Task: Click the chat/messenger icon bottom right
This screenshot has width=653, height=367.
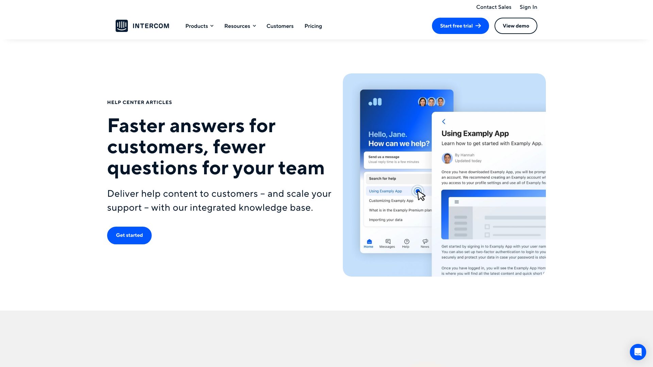Action: (638, 352)
